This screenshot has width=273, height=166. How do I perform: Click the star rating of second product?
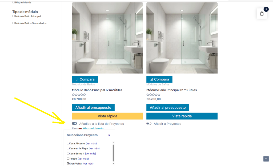tap(153, 95)
